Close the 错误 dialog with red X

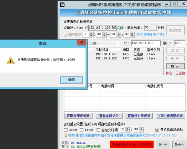tap(81, 43)
